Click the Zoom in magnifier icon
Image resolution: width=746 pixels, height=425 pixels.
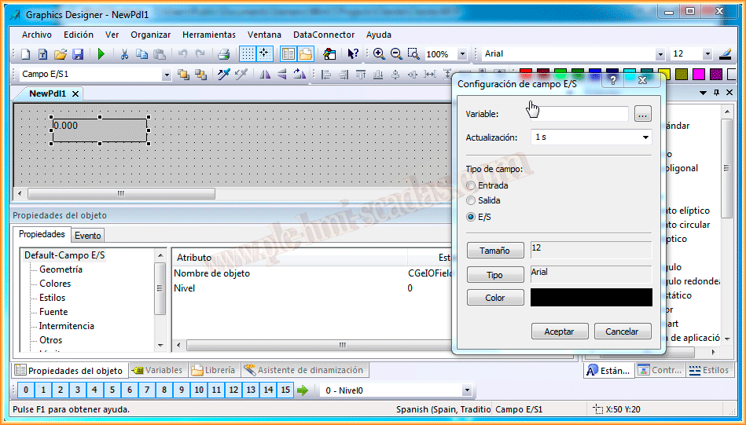click(x=379, y=54)
